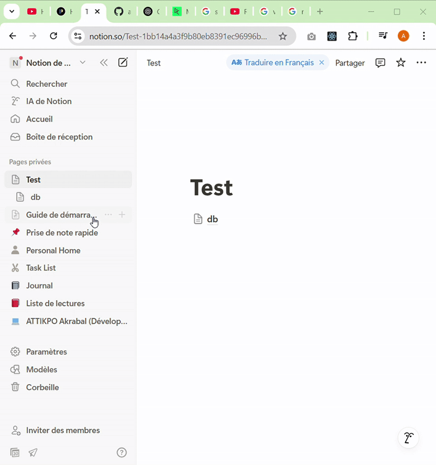The height and width of the screenshot is (465, 436).
Task: Open more options for Guide de démarrage
Action: (x=108, y=215)
